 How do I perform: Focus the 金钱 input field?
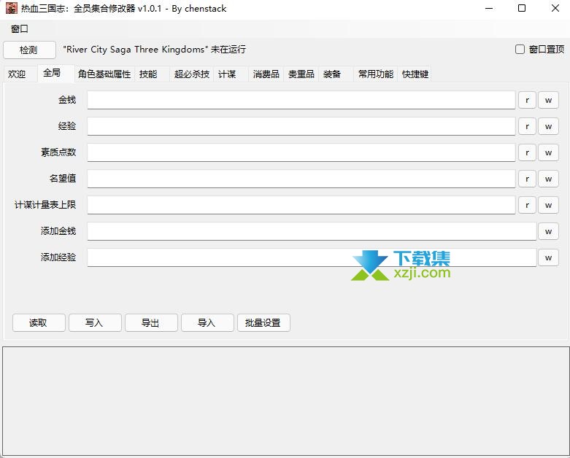(301, 100)
